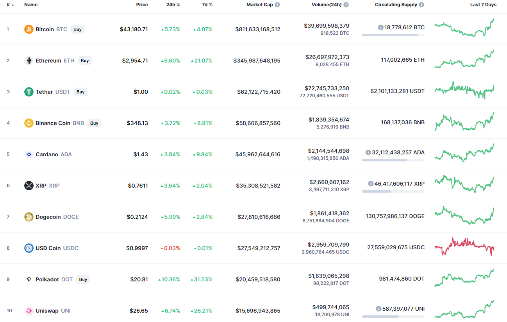
Task: Click the Buy button next to Binance Coin
Action: point(94,123)
